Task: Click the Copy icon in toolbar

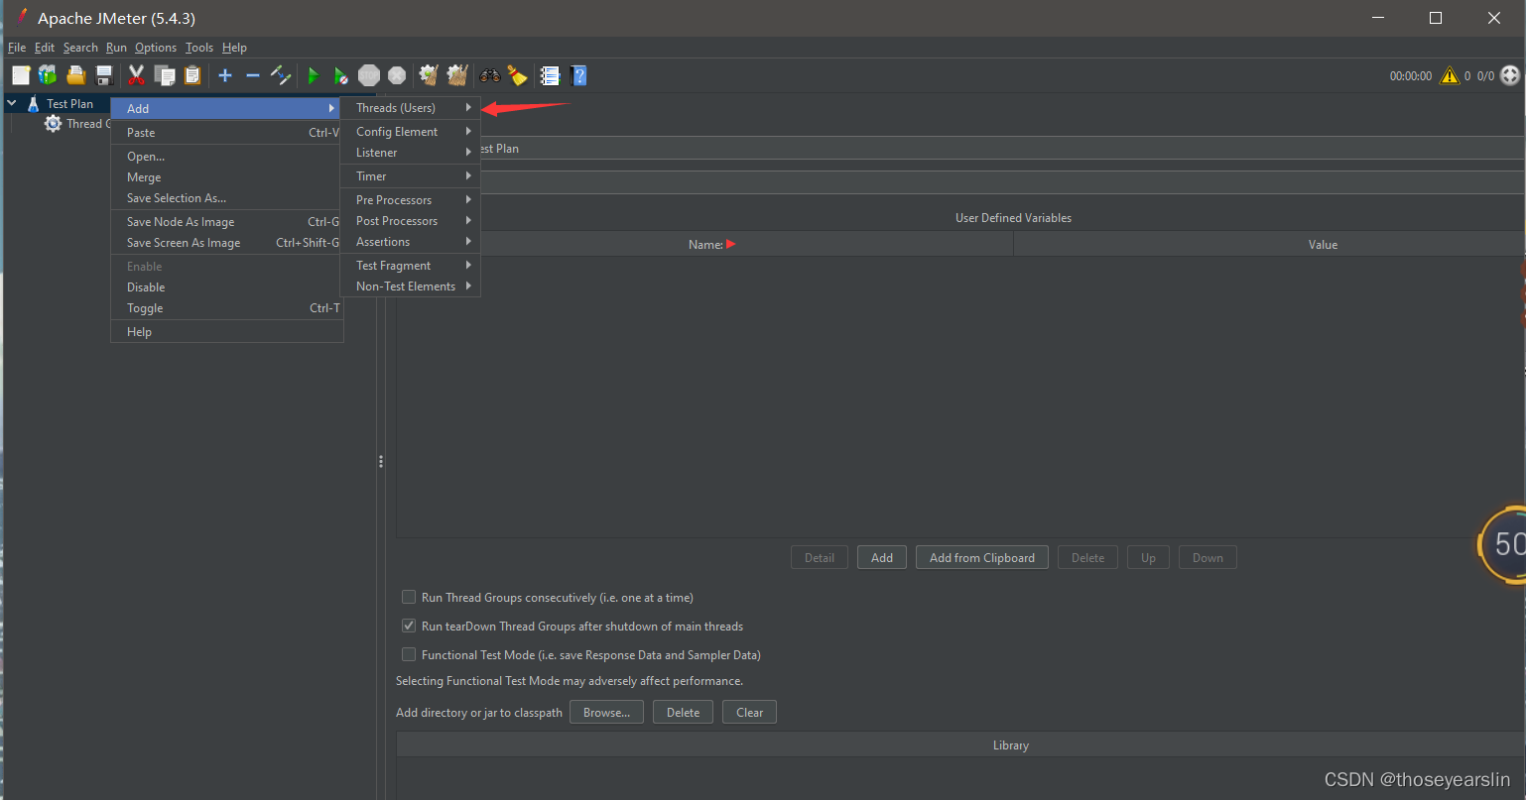Action: (165, 75)
